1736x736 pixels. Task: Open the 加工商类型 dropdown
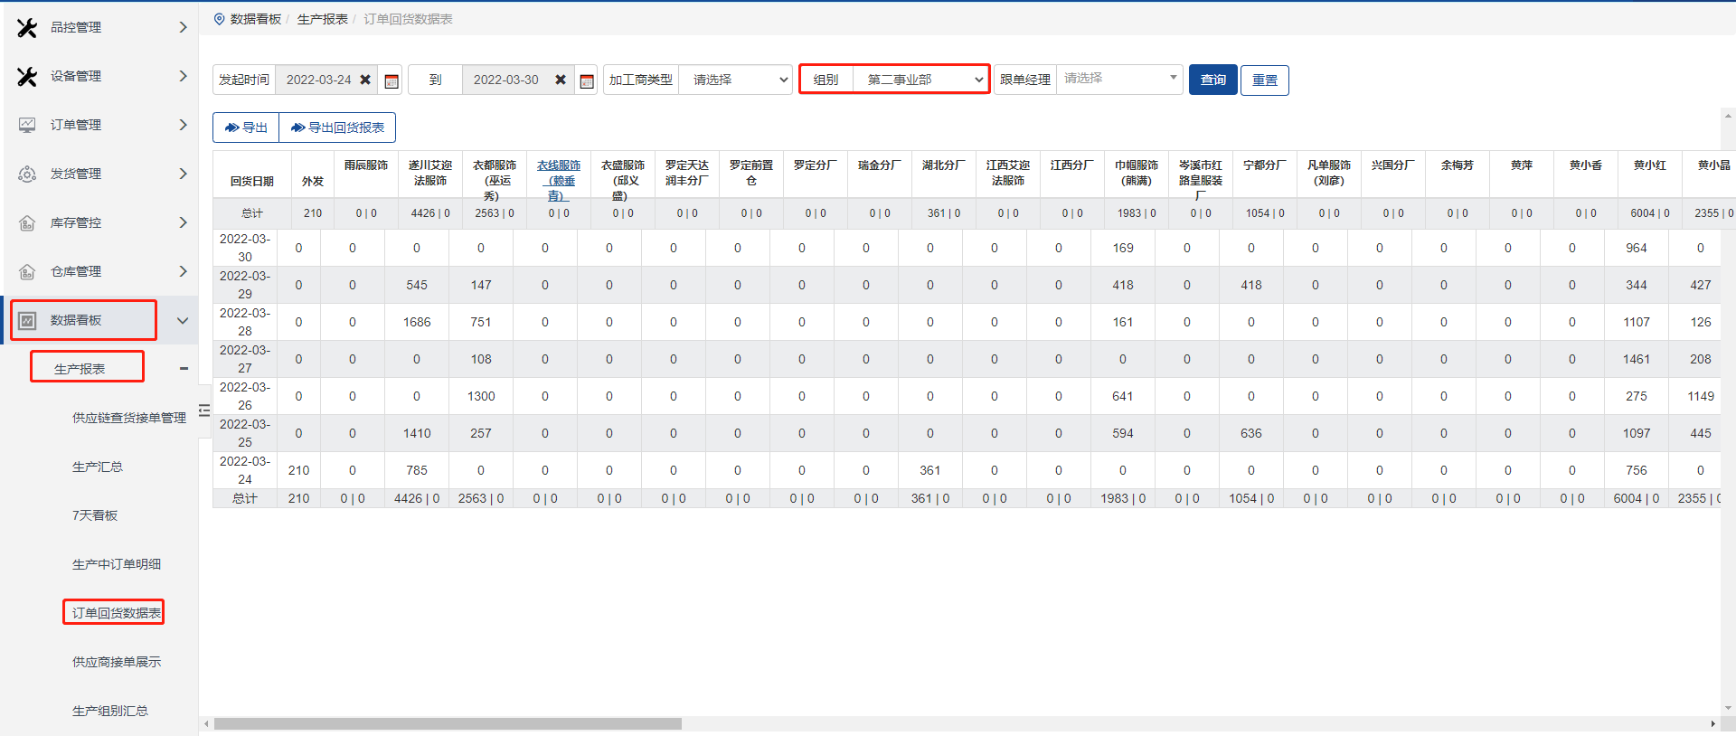735,80
